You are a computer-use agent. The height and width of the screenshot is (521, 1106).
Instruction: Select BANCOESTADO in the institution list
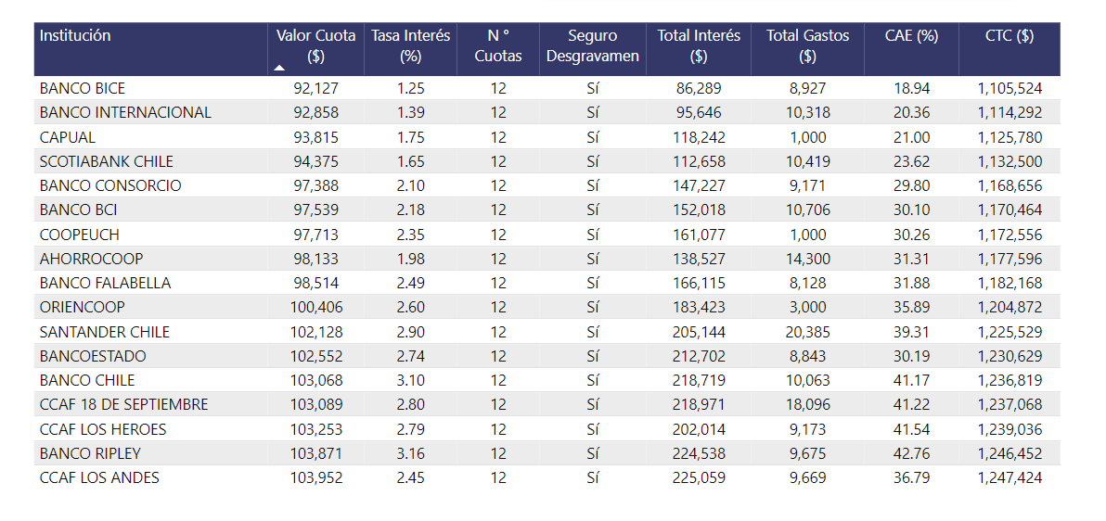(x=93, y=356)
